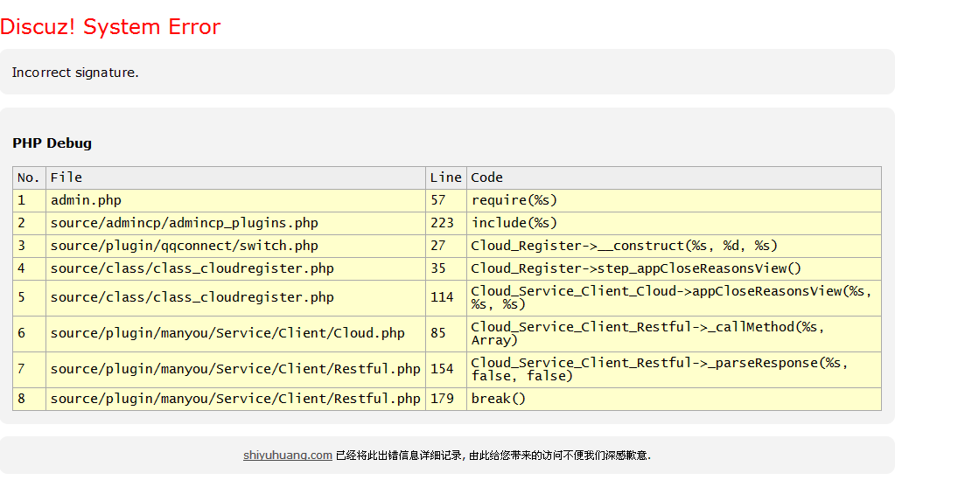Click the 'PHP Debug' section title
This screenshot has width=958, height=494.
tap(52, 143)
